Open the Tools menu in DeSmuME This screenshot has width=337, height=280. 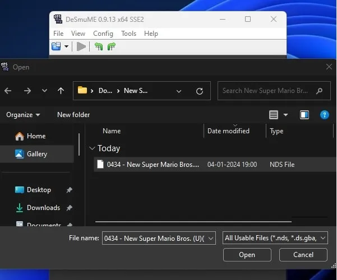coord(128,34)
